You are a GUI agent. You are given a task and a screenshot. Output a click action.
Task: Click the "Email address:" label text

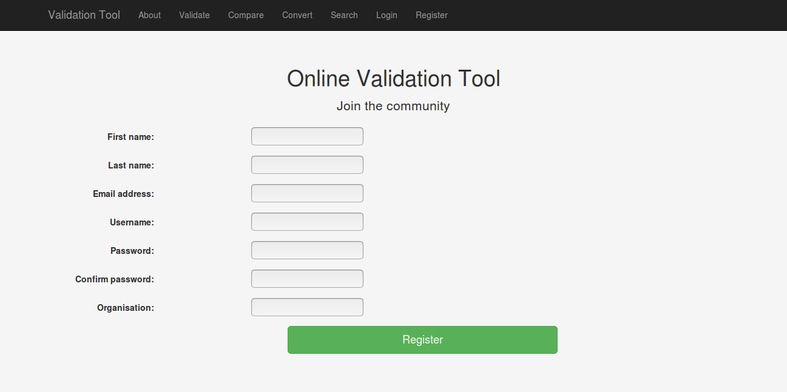pos(123,194)
